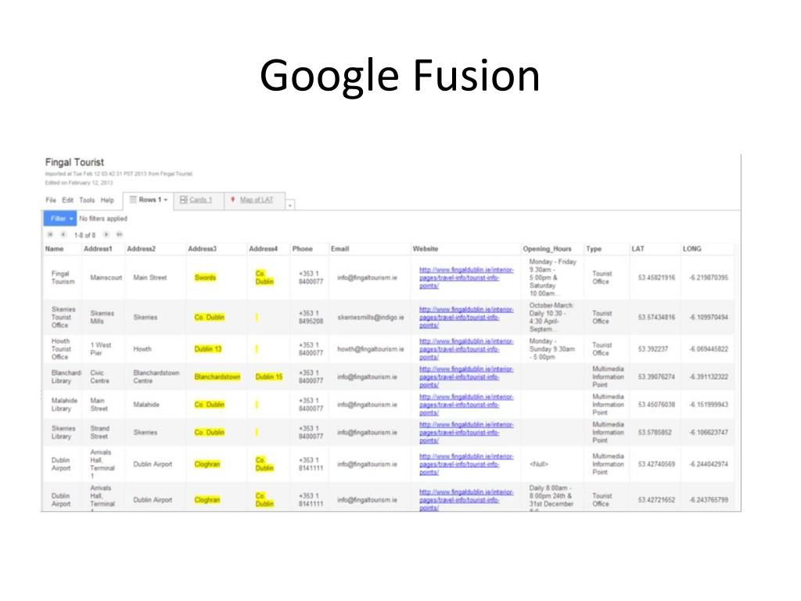The height and width of the screenshot is (601, 801).
Task: Click the Name column header
Action: coord(54,249)
